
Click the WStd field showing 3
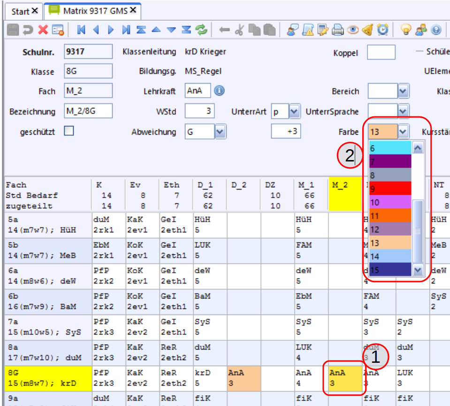coord(199,111)
